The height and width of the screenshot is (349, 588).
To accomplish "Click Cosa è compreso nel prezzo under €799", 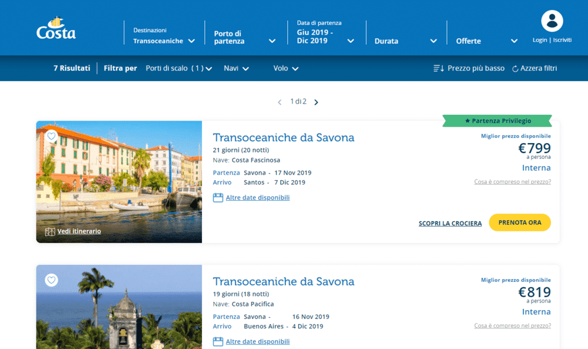I will tap(512, 182).
